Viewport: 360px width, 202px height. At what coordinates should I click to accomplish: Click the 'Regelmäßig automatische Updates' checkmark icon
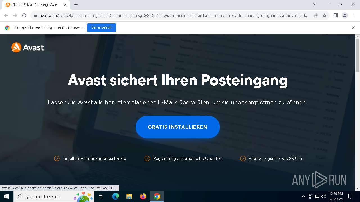pyautogui.click(x=147, y=159)
